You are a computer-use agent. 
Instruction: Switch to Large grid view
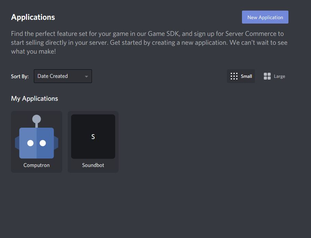pyautogui.click(x=274, y=76)
